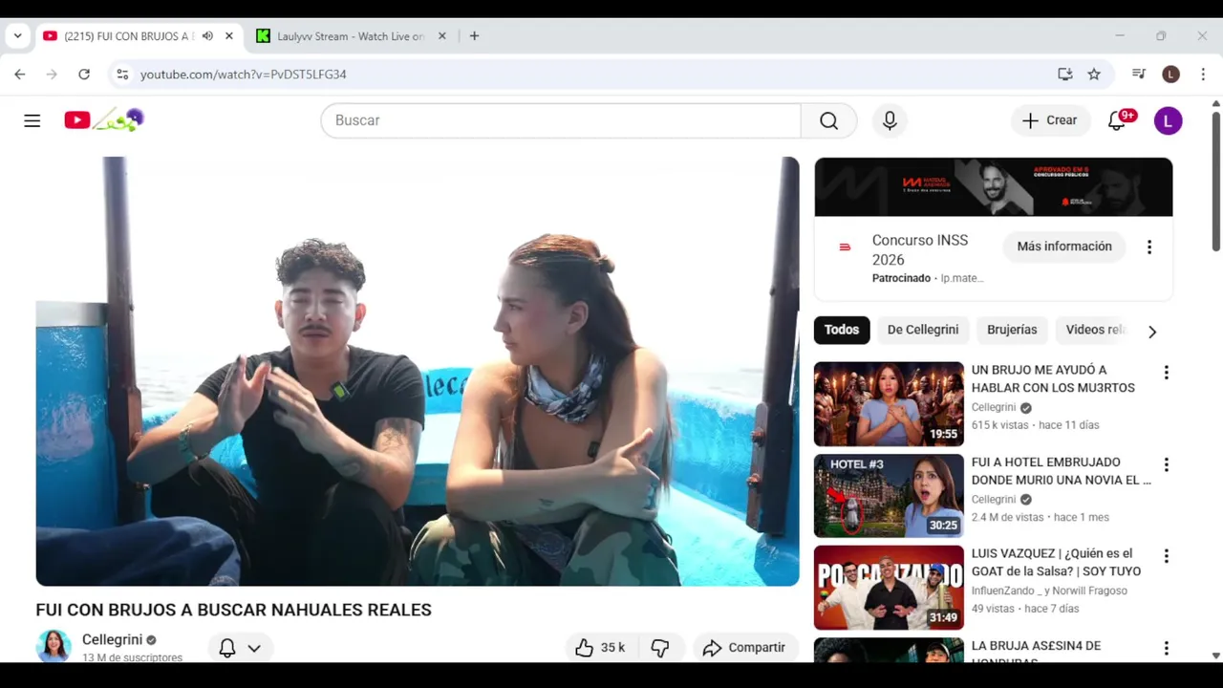This screenshot has height=688, width=1223.
Task: Select the De Cellegrini filter chip
Action: [923, 330]
